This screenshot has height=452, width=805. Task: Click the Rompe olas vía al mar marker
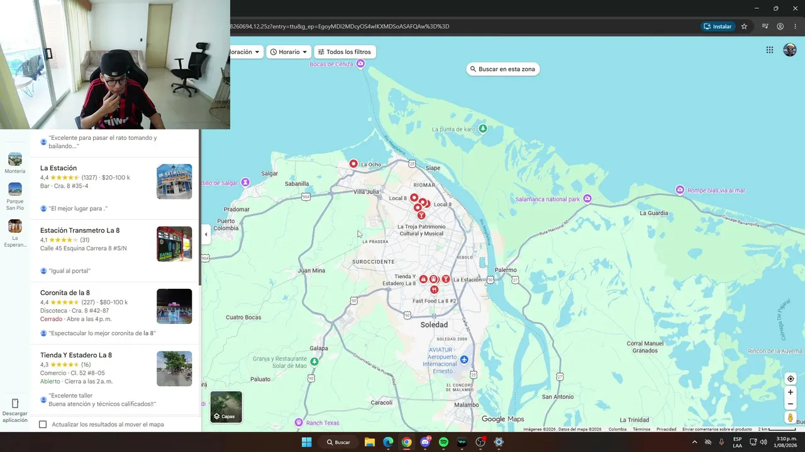click(680, 190)
